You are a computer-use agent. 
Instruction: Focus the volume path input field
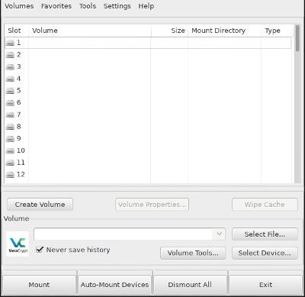click(124, 234)
